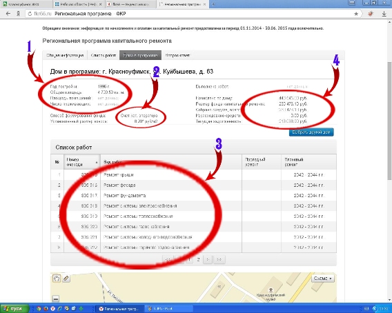The image size is (392, 313).
Task: Open the Схема map type dropdown
Action: 323,279
